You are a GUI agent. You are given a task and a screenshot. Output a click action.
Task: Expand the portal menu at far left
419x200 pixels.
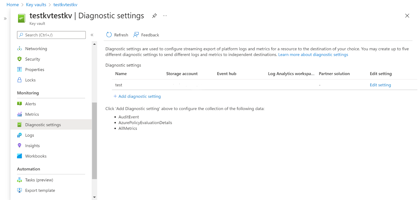pyautogui.click(x=5, y=19)
